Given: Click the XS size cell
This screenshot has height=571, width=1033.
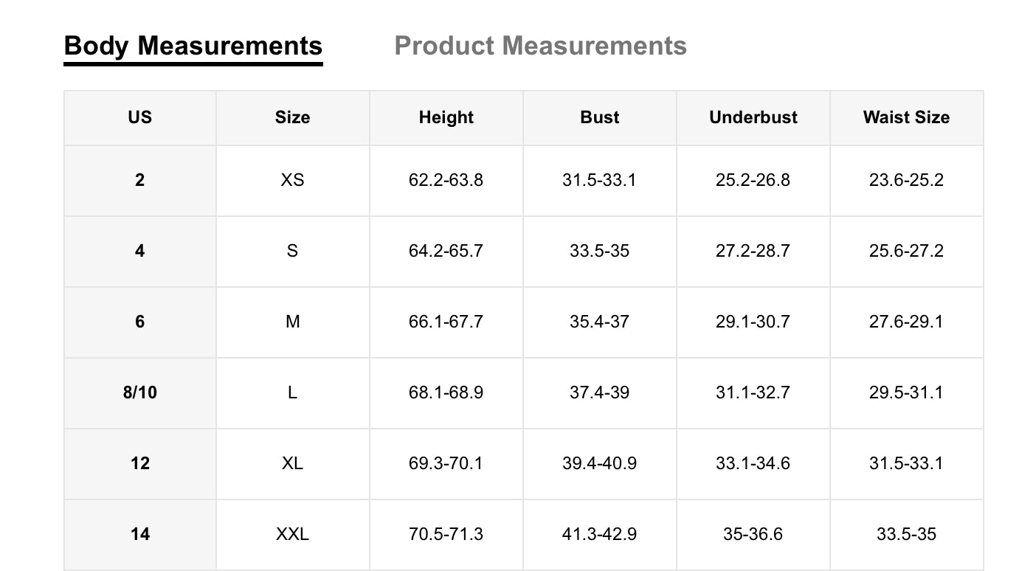Looking at the screenshot, I should 293,180.
